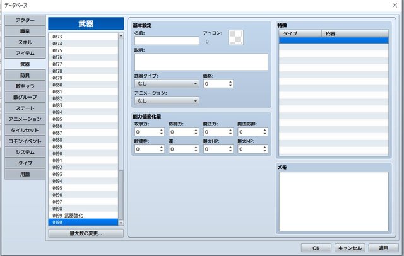
Task: Click the 魔法力 value field
Action: click(216, 132)
